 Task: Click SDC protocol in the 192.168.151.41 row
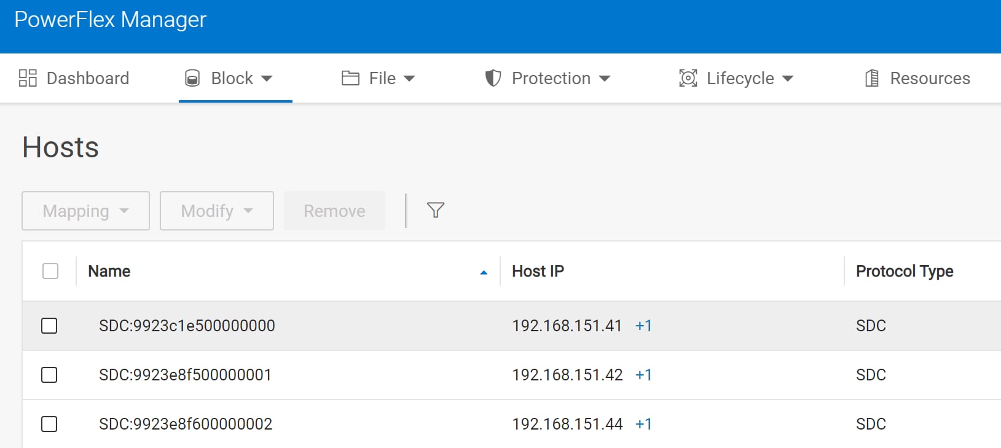click(x=871, y=326)
